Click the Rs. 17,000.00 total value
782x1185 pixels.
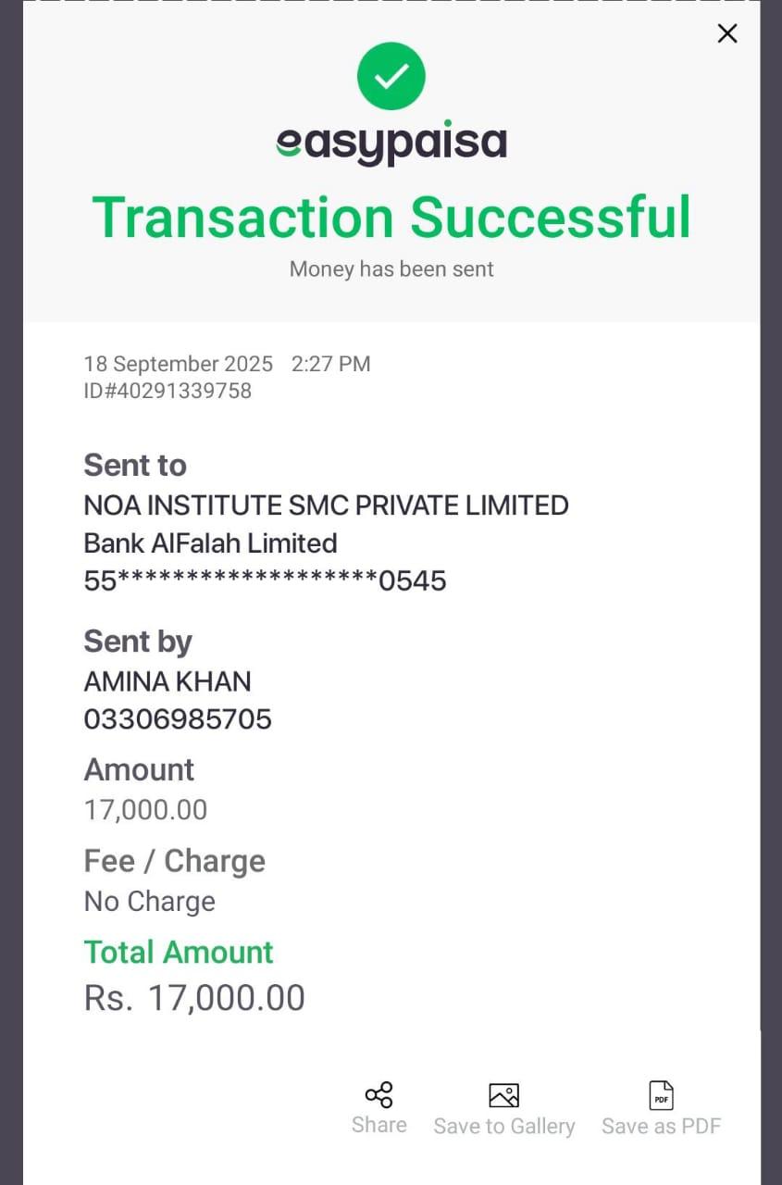pyautogui.click(x=194, y=997)
